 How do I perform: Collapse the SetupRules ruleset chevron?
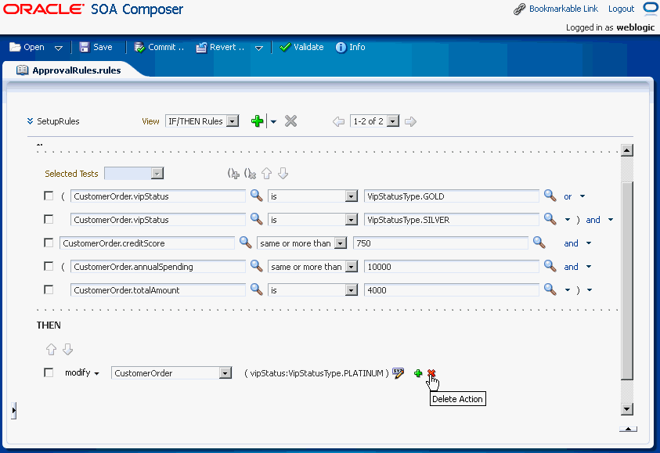[x=30, y=121]
